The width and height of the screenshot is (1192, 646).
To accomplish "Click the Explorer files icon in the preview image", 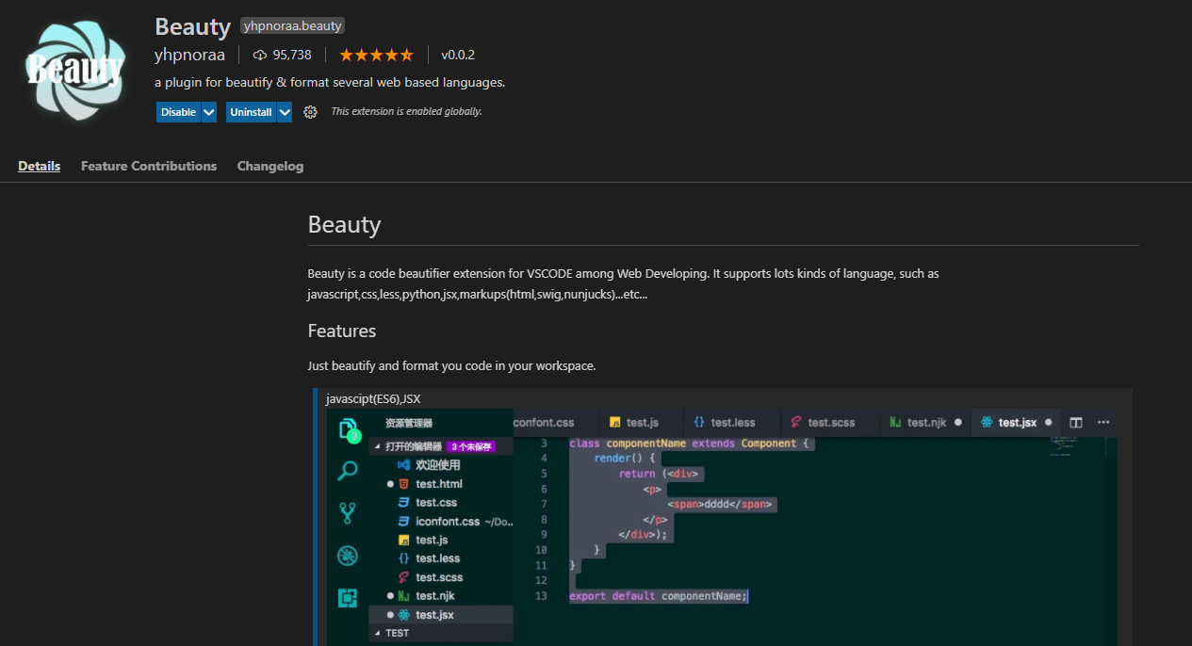I will pos(348,430).
